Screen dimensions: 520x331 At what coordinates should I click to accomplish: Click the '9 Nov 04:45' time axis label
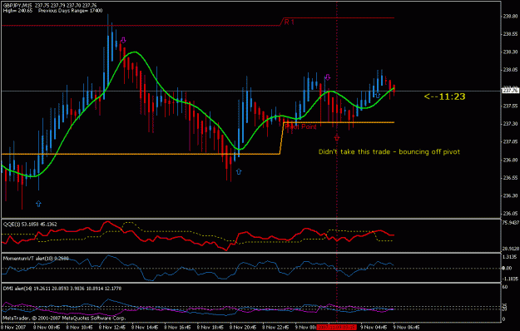point(374,328)
